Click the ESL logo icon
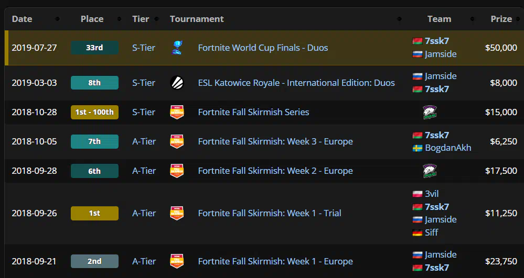 pyautogui.click(x=177, y=83)
